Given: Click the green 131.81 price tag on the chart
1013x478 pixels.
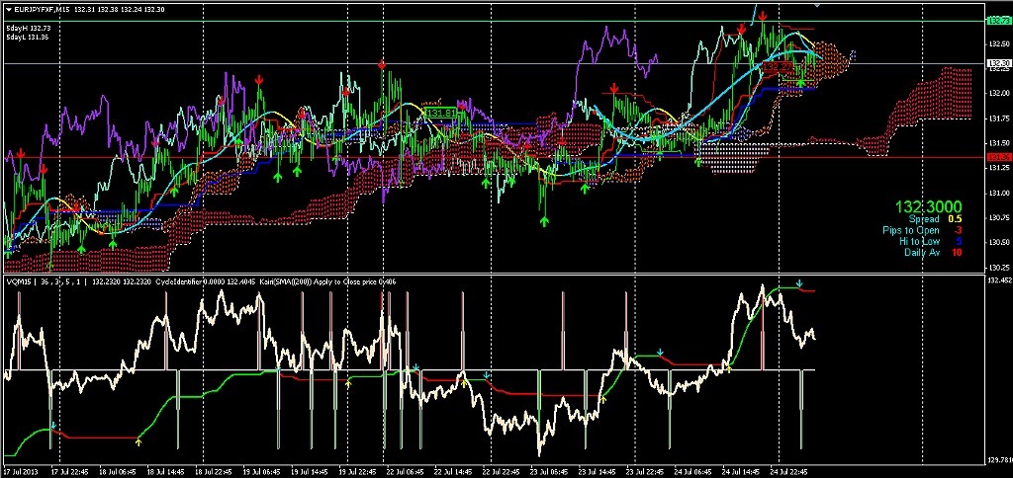Looking at the screenshot, I should [x=442, y=113].
